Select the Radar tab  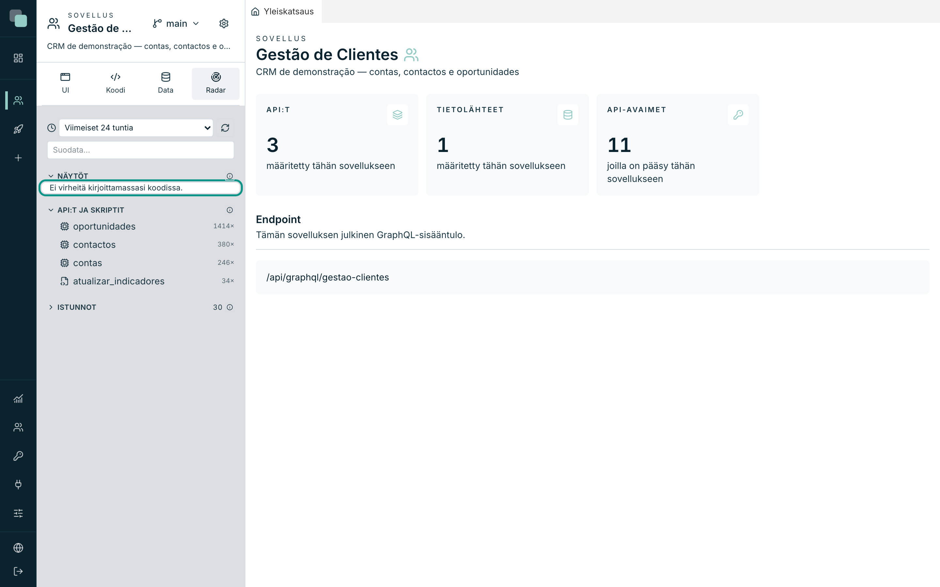point(215,84)
